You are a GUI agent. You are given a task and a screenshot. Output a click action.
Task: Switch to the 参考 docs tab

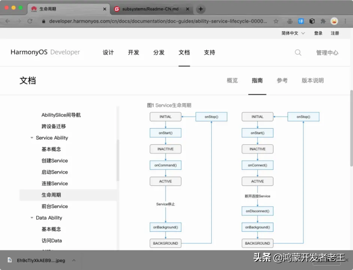click(x=282, y=80)
